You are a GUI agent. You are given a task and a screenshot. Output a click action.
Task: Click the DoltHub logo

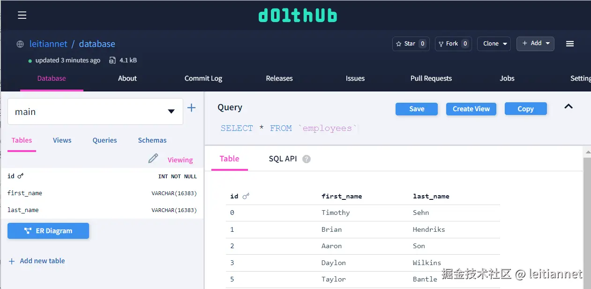click(298, 15)
